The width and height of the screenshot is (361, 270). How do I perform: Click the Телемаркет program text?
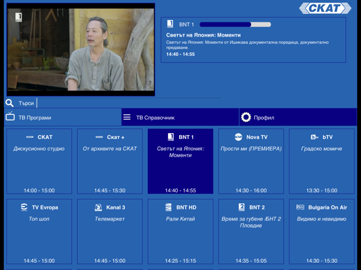110,219
